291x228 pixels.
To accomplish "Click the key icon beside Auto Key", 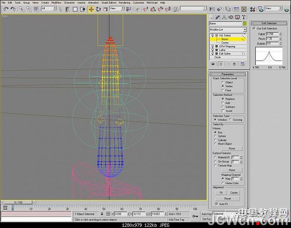I will click(195, 216).
